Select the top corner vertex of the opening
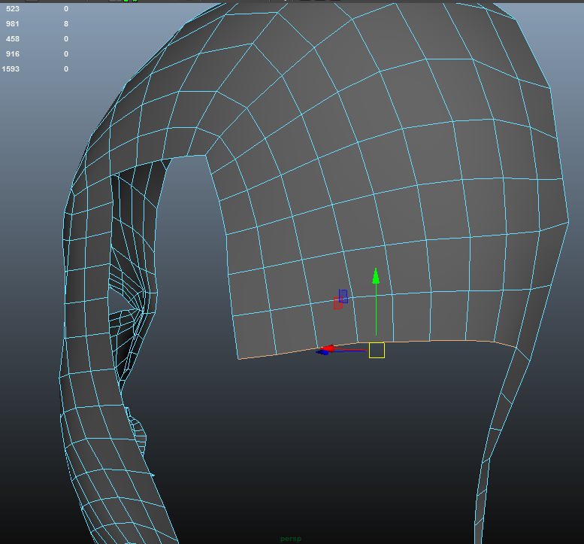The image size is (584, 544). (206, 155)
